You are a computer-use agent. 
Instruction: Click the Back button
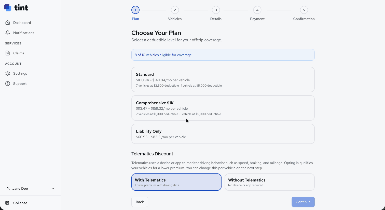[x=140, y=202]
